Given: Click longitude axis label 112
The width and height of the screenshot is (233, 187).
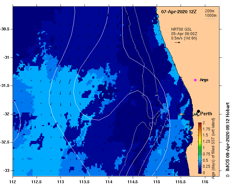Looking at the screenshot, I should pyautogui.click(x=13, y=182).
